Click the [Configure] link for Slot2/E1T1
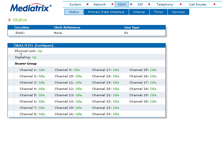This screenshot has width=222, height=161. (x=44, y=45)
